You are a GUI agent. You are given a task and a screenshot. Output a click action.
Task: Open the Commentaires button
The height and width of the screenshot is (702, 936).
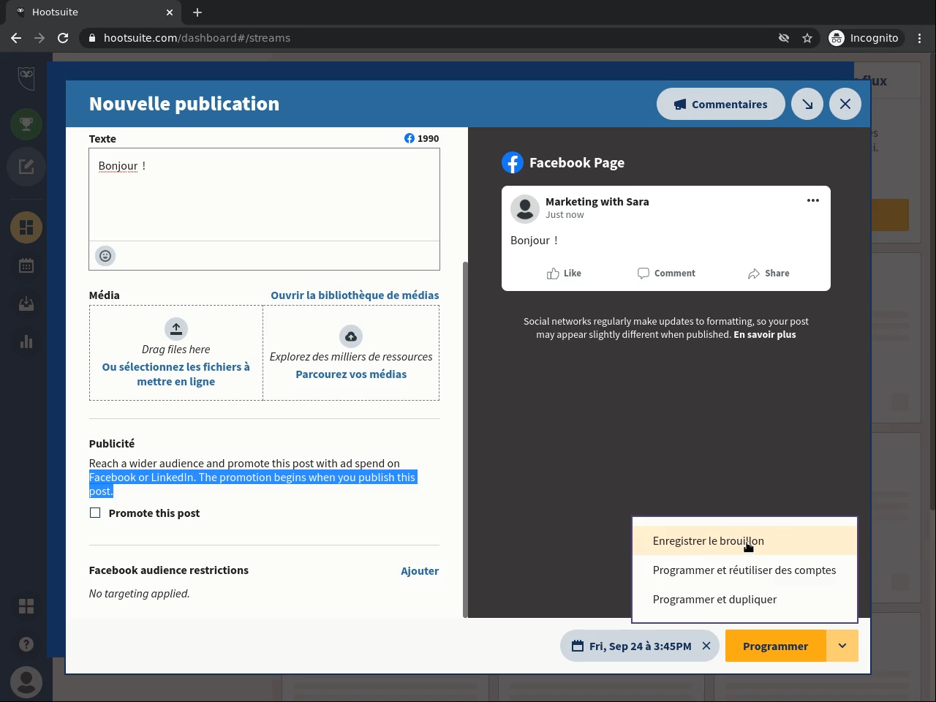click(721, 104)
